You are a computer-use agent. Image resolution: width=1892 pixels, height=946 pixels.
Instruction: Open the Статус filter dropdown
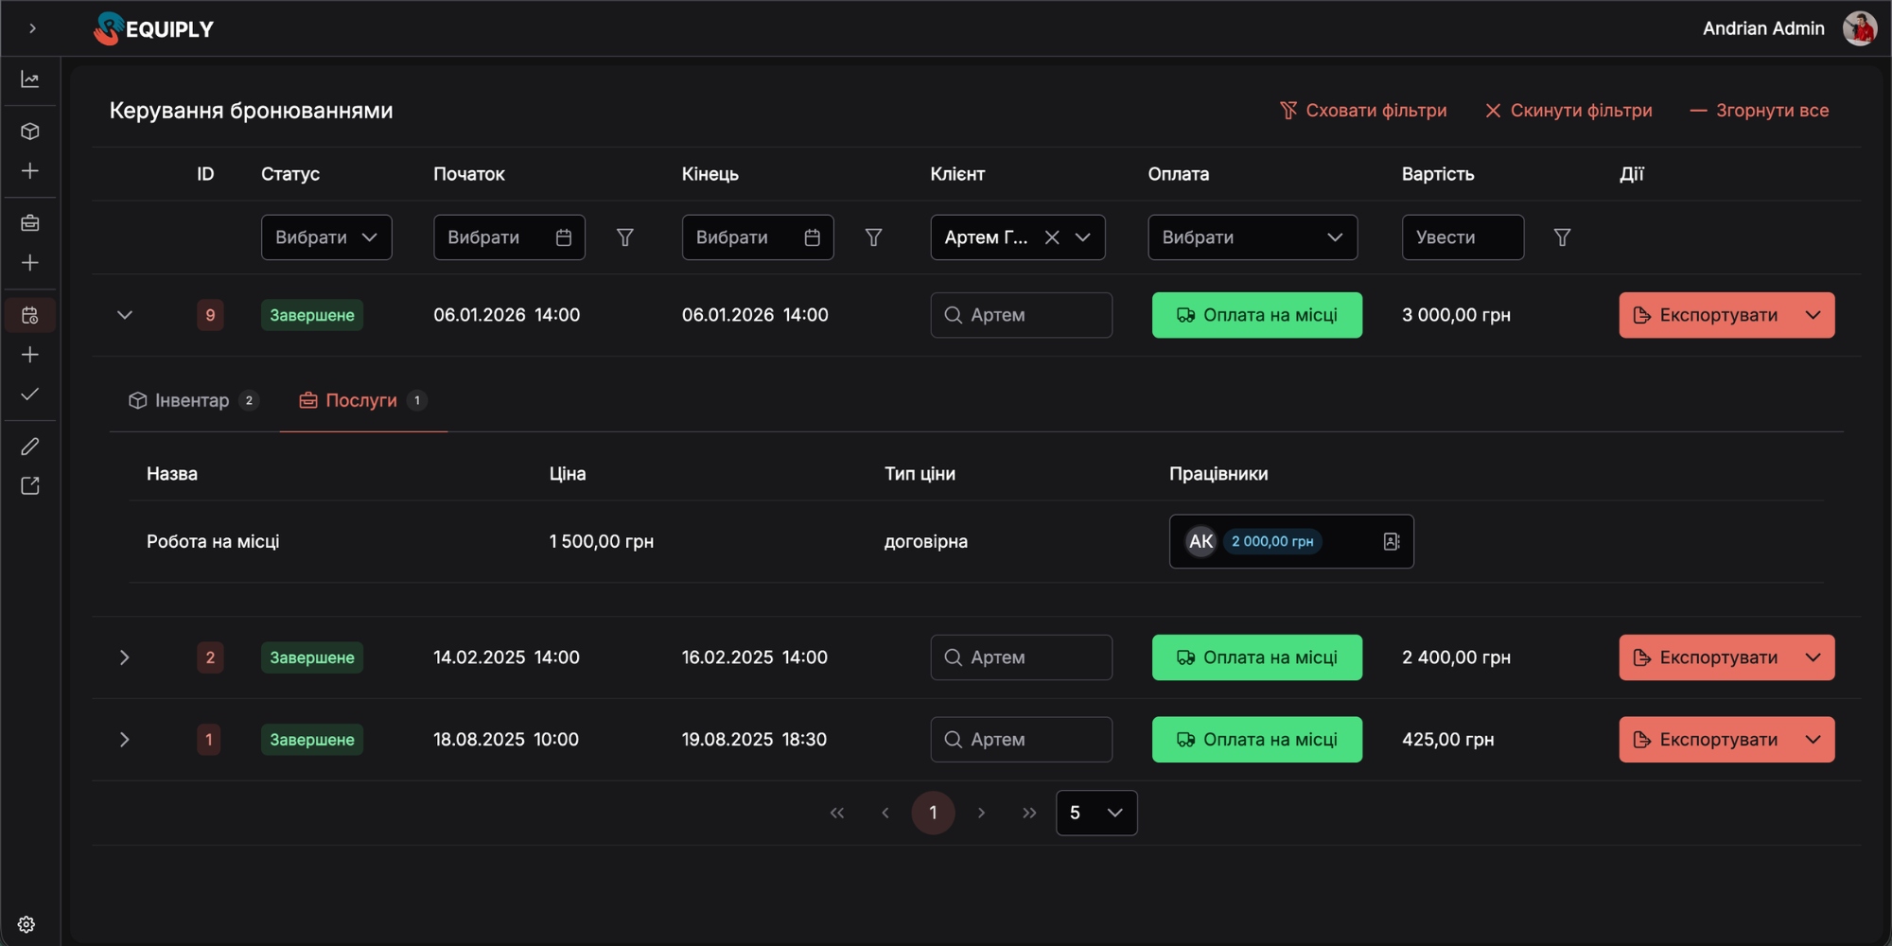tap(326, 237)
